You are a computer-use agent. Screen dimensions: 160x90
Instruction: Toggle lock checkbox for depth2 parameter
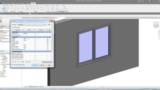[48, 45]
